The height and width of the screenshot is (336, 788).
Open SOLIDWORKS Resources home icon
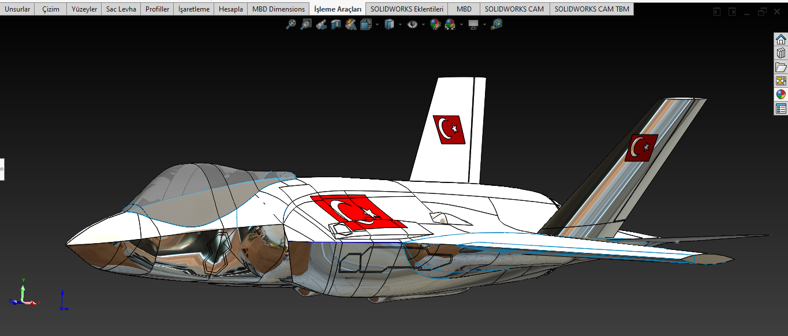tap(781, 40)
